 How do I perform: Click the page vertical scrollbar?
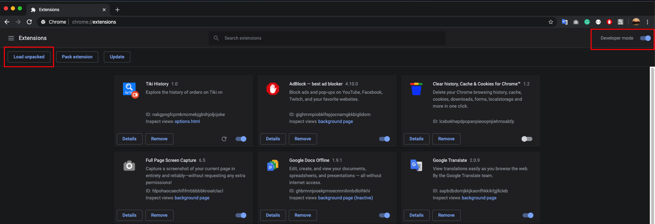coord(653,145)
